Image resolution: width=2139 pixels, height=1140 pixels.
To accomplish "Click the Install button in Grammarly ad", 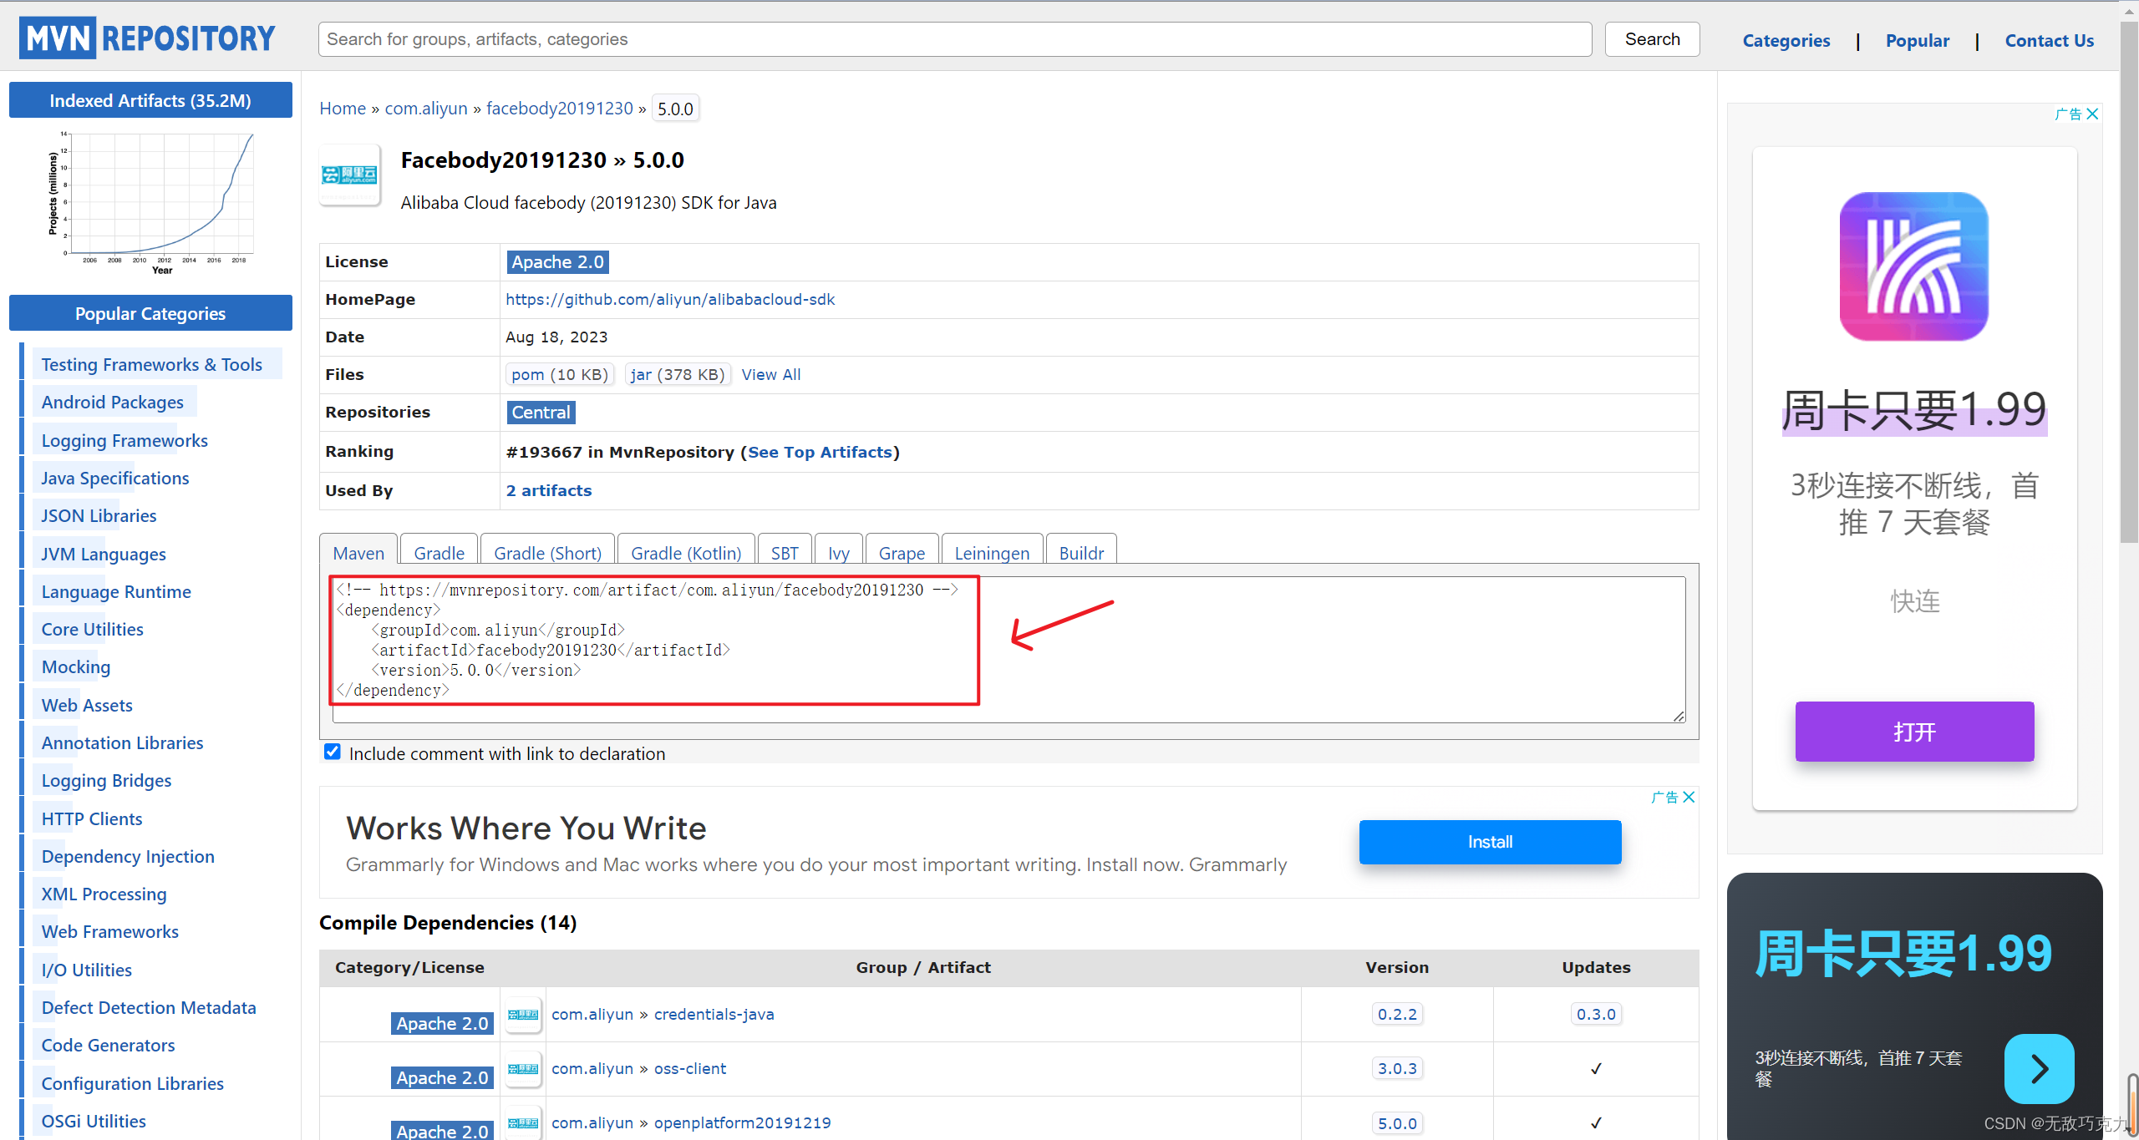I will pyautogui.click(x=1489, y=842).
